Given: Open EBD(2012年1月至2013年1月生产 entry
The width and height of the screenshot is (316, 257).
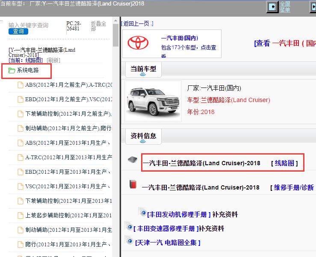Looking at the screenshot, I should pos(68,172).
